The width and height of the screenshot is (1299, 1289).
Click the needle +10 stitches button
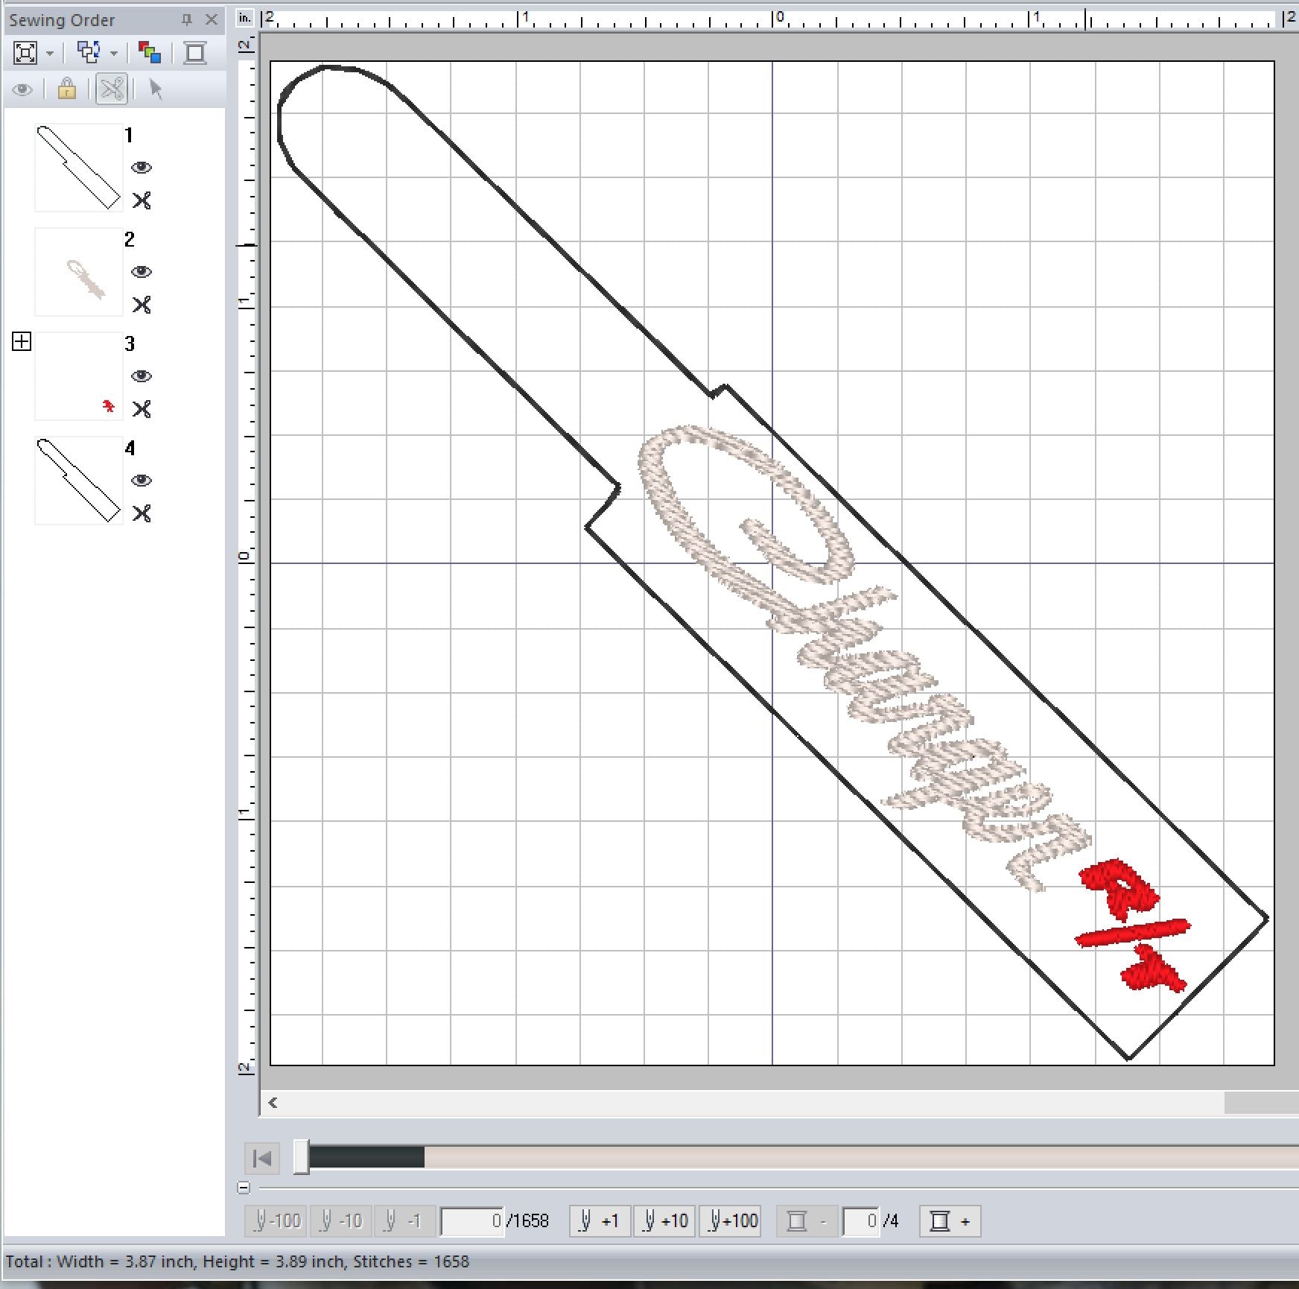pos(664,1221)
